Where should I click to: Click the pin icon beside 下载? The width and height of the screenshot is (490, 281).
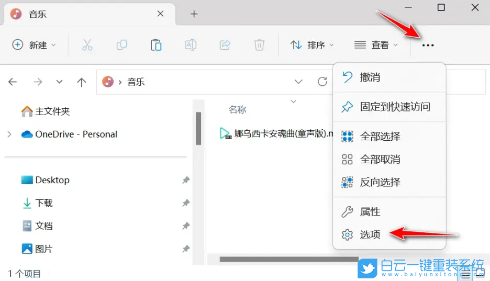coord(186,203)
